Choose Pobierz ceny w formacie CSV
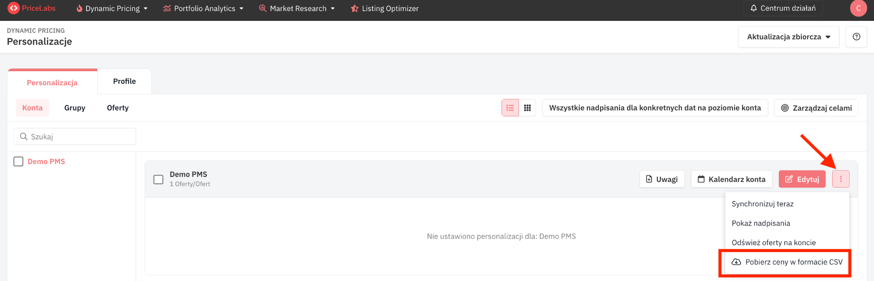The width and height of the screenshot is (874, 281). (787, 262)
